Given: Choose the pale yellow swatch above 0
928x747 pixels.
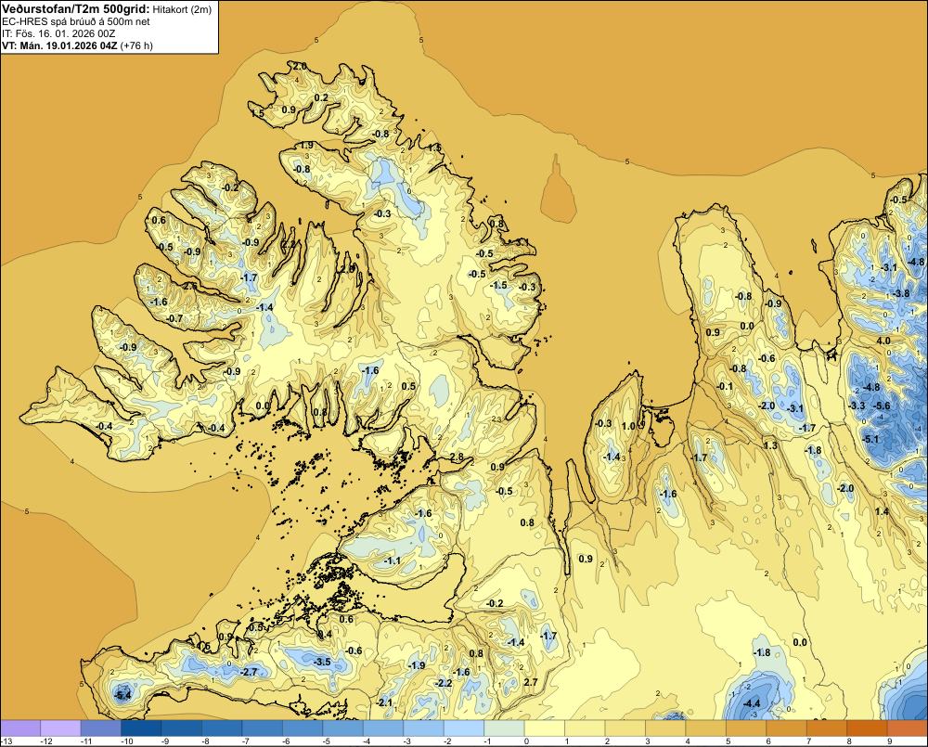Looking at the screenshot, I should tap(545, 728).
